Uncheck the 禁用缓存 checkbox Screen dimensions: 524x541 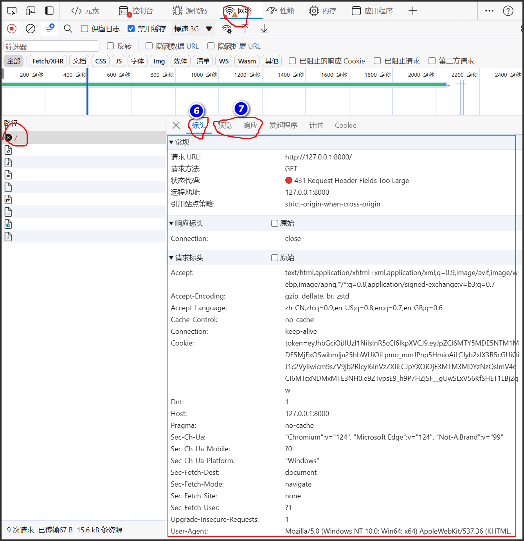[131, 29]
